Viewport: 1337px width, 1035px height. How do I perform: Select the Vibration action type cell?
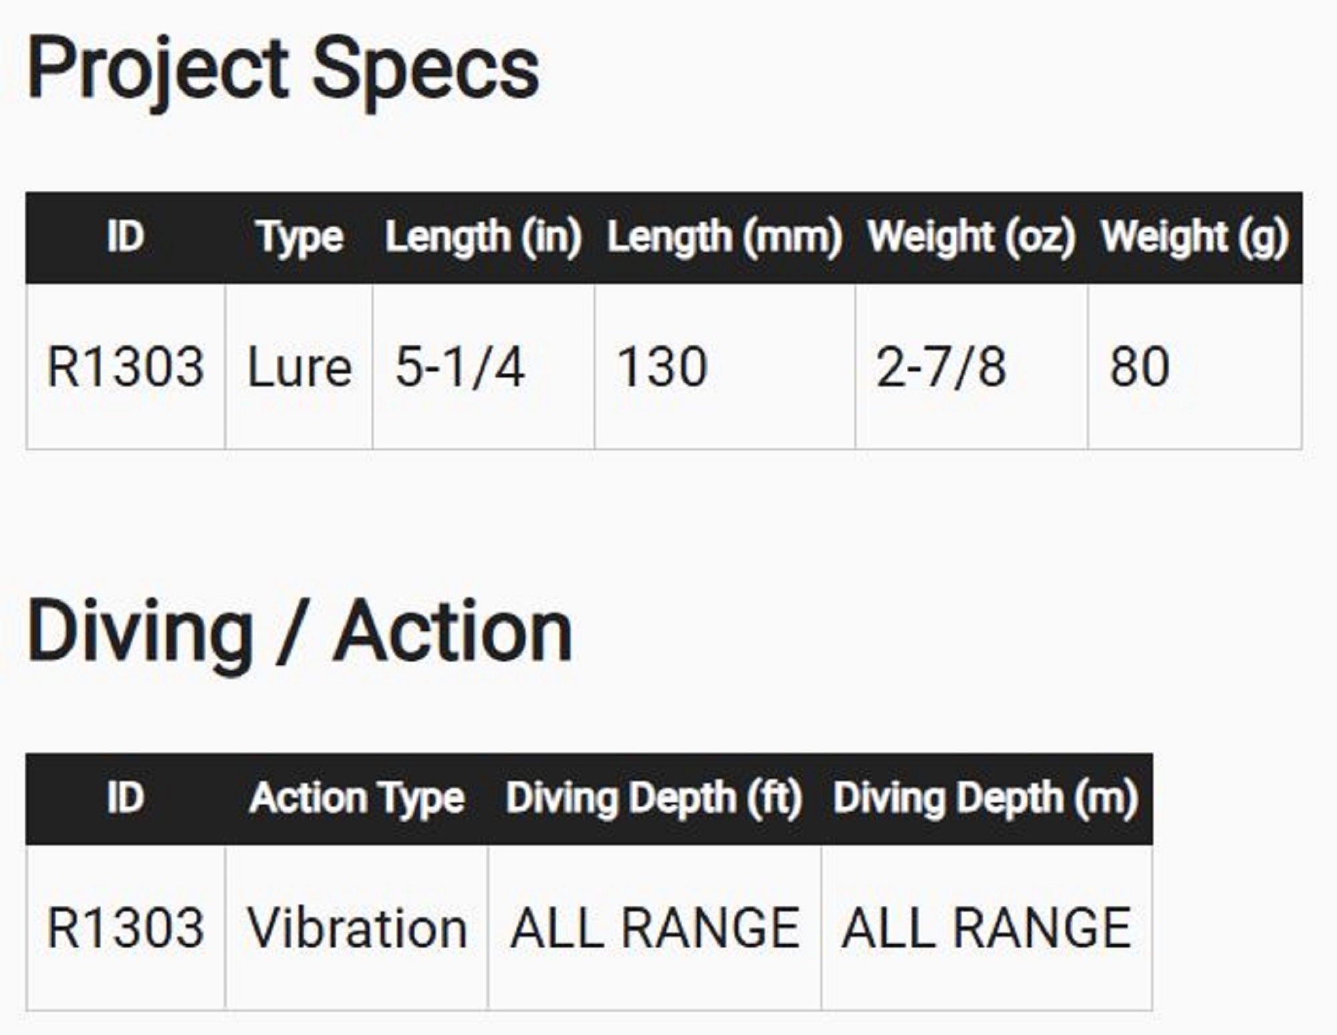point(356,929)
